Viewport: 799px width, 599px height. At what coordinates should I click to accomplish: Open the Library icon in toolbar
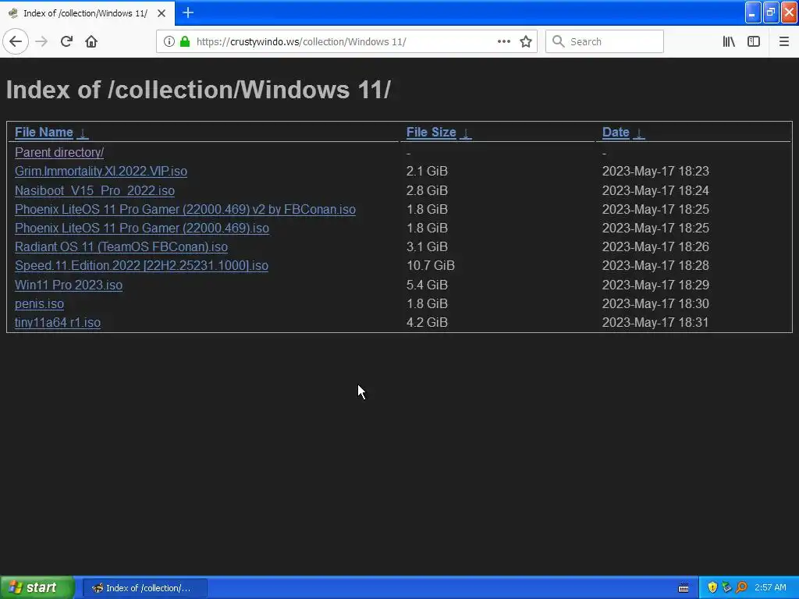pyautogui.click(x=729, y=42)
